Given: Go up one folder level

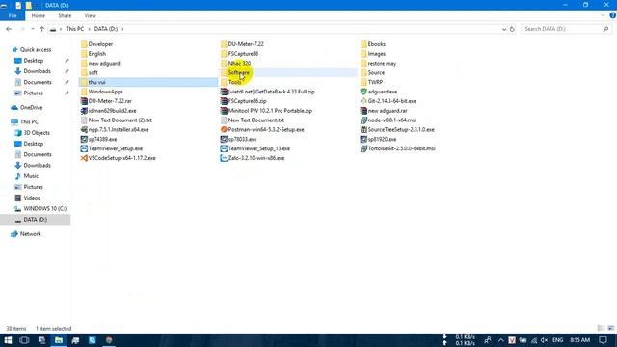Looking at the screenshot, I should pyautogui.click(x=42, y=29).
